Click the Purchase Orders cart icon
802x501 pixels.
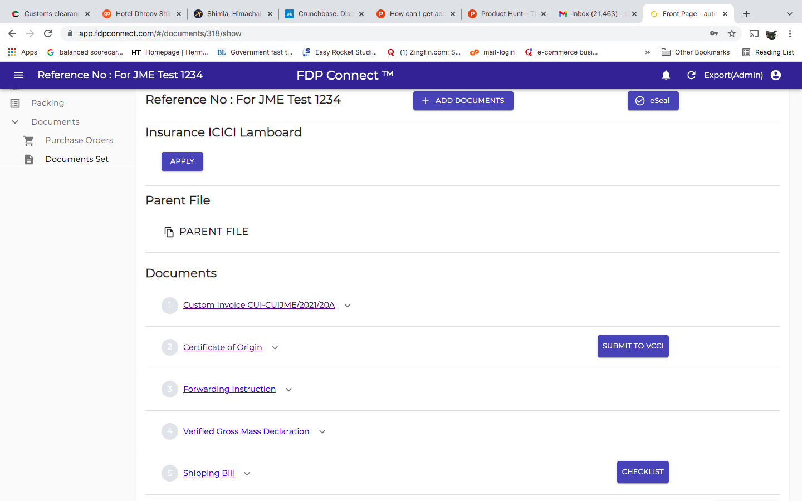(x=29, y=140)
